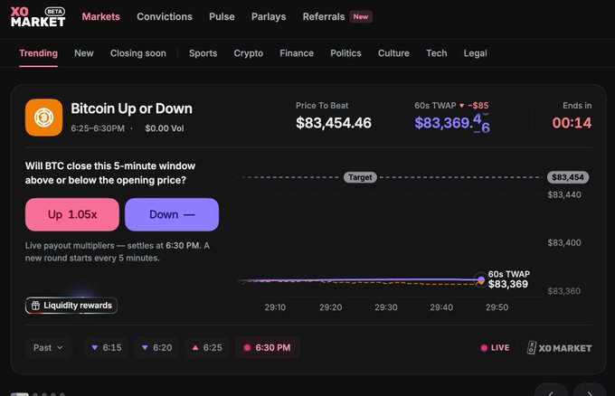Select the 6:30 PM live round
This screenshot has width=615, height=396.
tap(267, 348)
